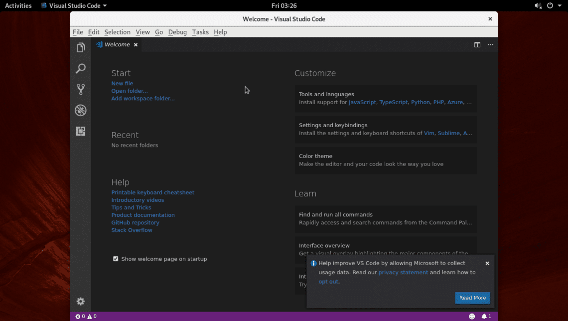Open the Visual Studio Code app menu dropdown
This screenshot has height=321, width=568.
pyautogui.click(x=74, y=5)
